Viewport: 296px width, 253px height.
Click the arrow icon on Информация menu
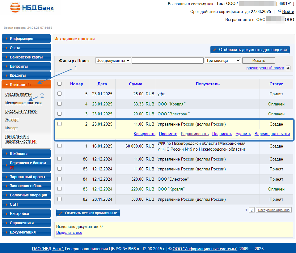(6, 39)
